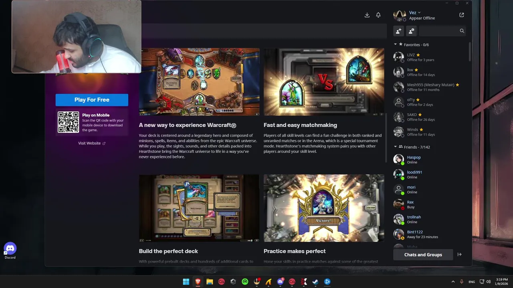Viewport: 513px width, 288px height.
Task: Toggle the star for Mesh955 (Meshary Mutair)
Action: point(457,85)
